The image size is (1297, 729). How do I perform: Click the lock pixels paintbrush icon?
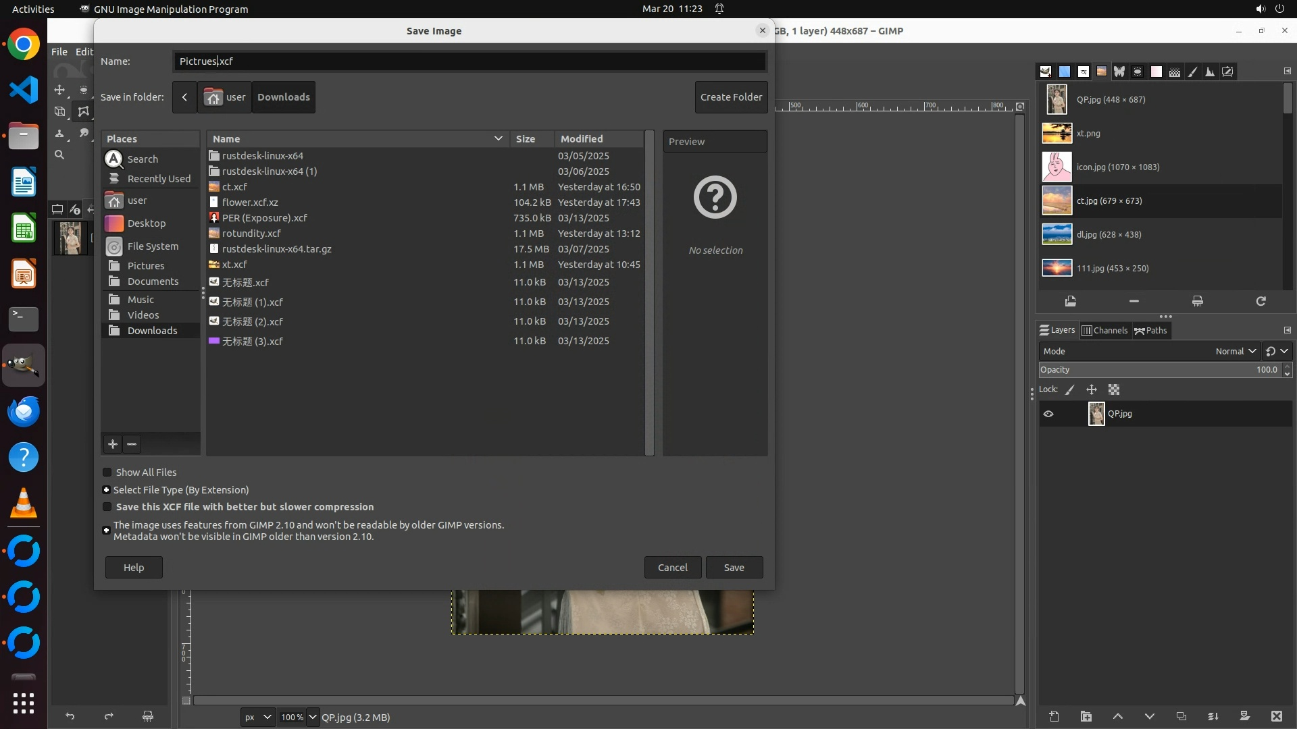[1070, 389]
